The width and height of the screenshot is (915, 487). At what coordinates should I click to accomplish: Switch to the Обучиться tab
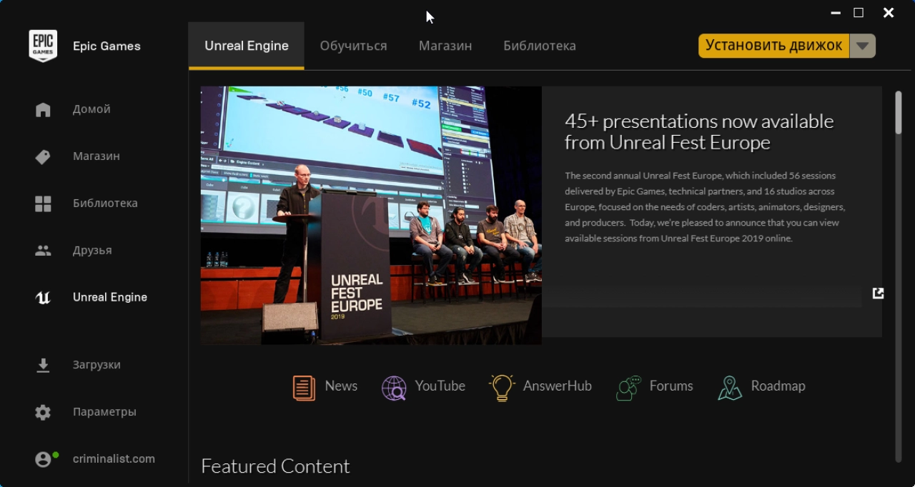[x=353, y=46]
